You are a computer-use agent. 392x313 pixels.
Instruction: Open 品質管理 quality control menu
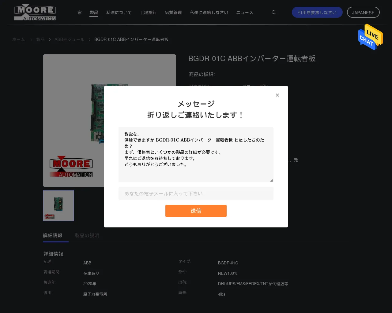(x=173, y=13)
